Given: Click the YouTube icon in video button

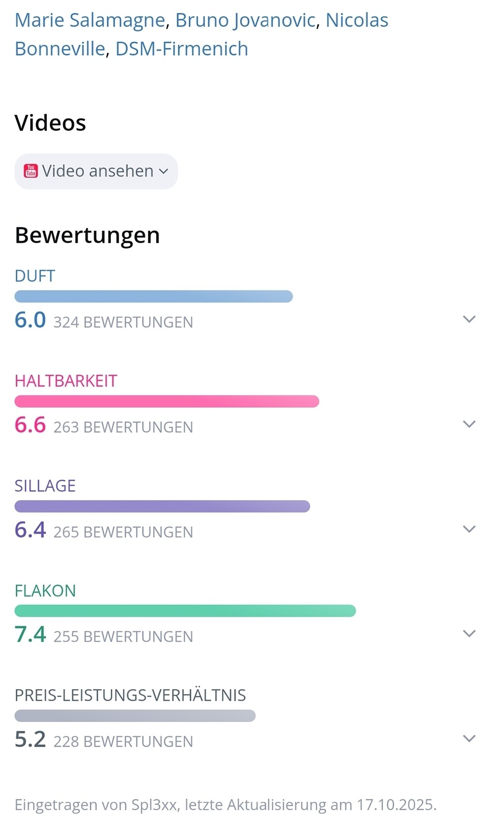Looking at the screenshot, I should [x=31, y=171].
